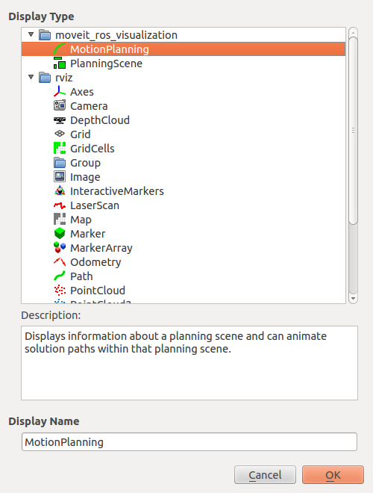373x493 pixels.
Task: Click the Marker green cube icon
Action: (60, 233)
